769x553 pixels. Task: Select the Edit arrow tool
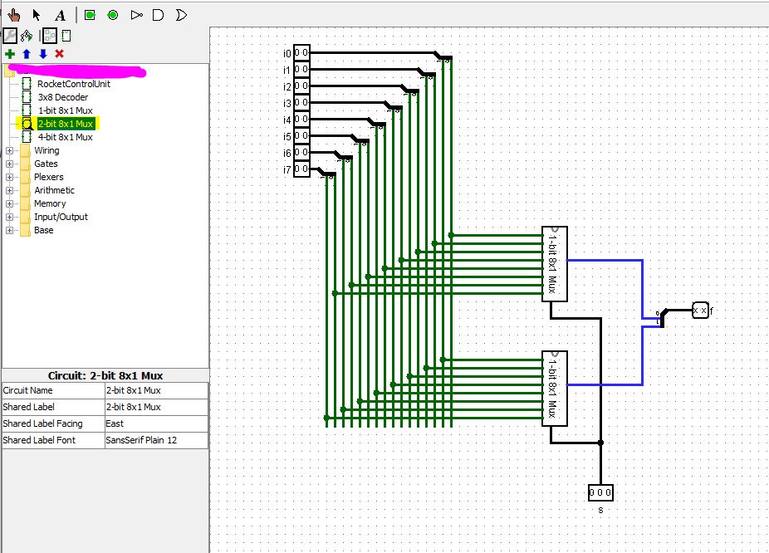37,15
